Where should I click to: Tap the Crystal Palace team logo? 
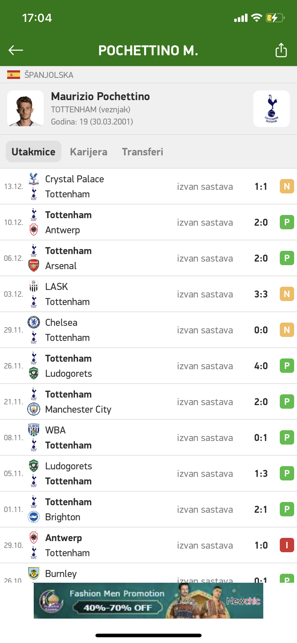[x=34, y=179]
